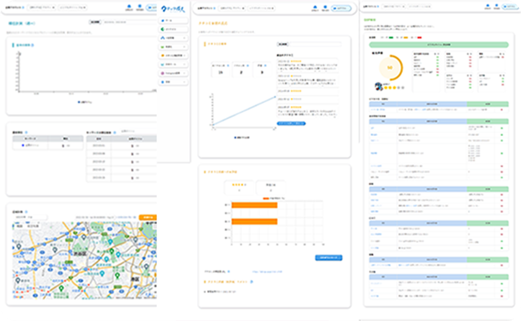The width and height of the screenshot is (521, 321).
Task: Click the info icon on the third stat card
Action: 265,66
